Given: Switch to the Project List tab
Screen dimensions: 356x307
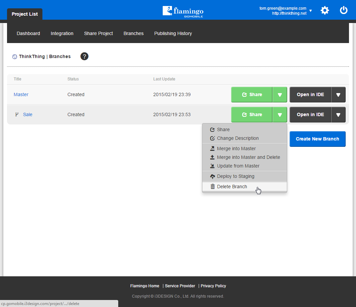Looking at the screenshot, I should pos(25,14).
